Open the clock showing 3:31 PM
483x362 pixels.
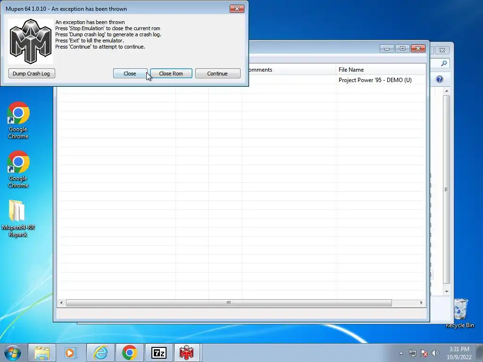(459, 353)
